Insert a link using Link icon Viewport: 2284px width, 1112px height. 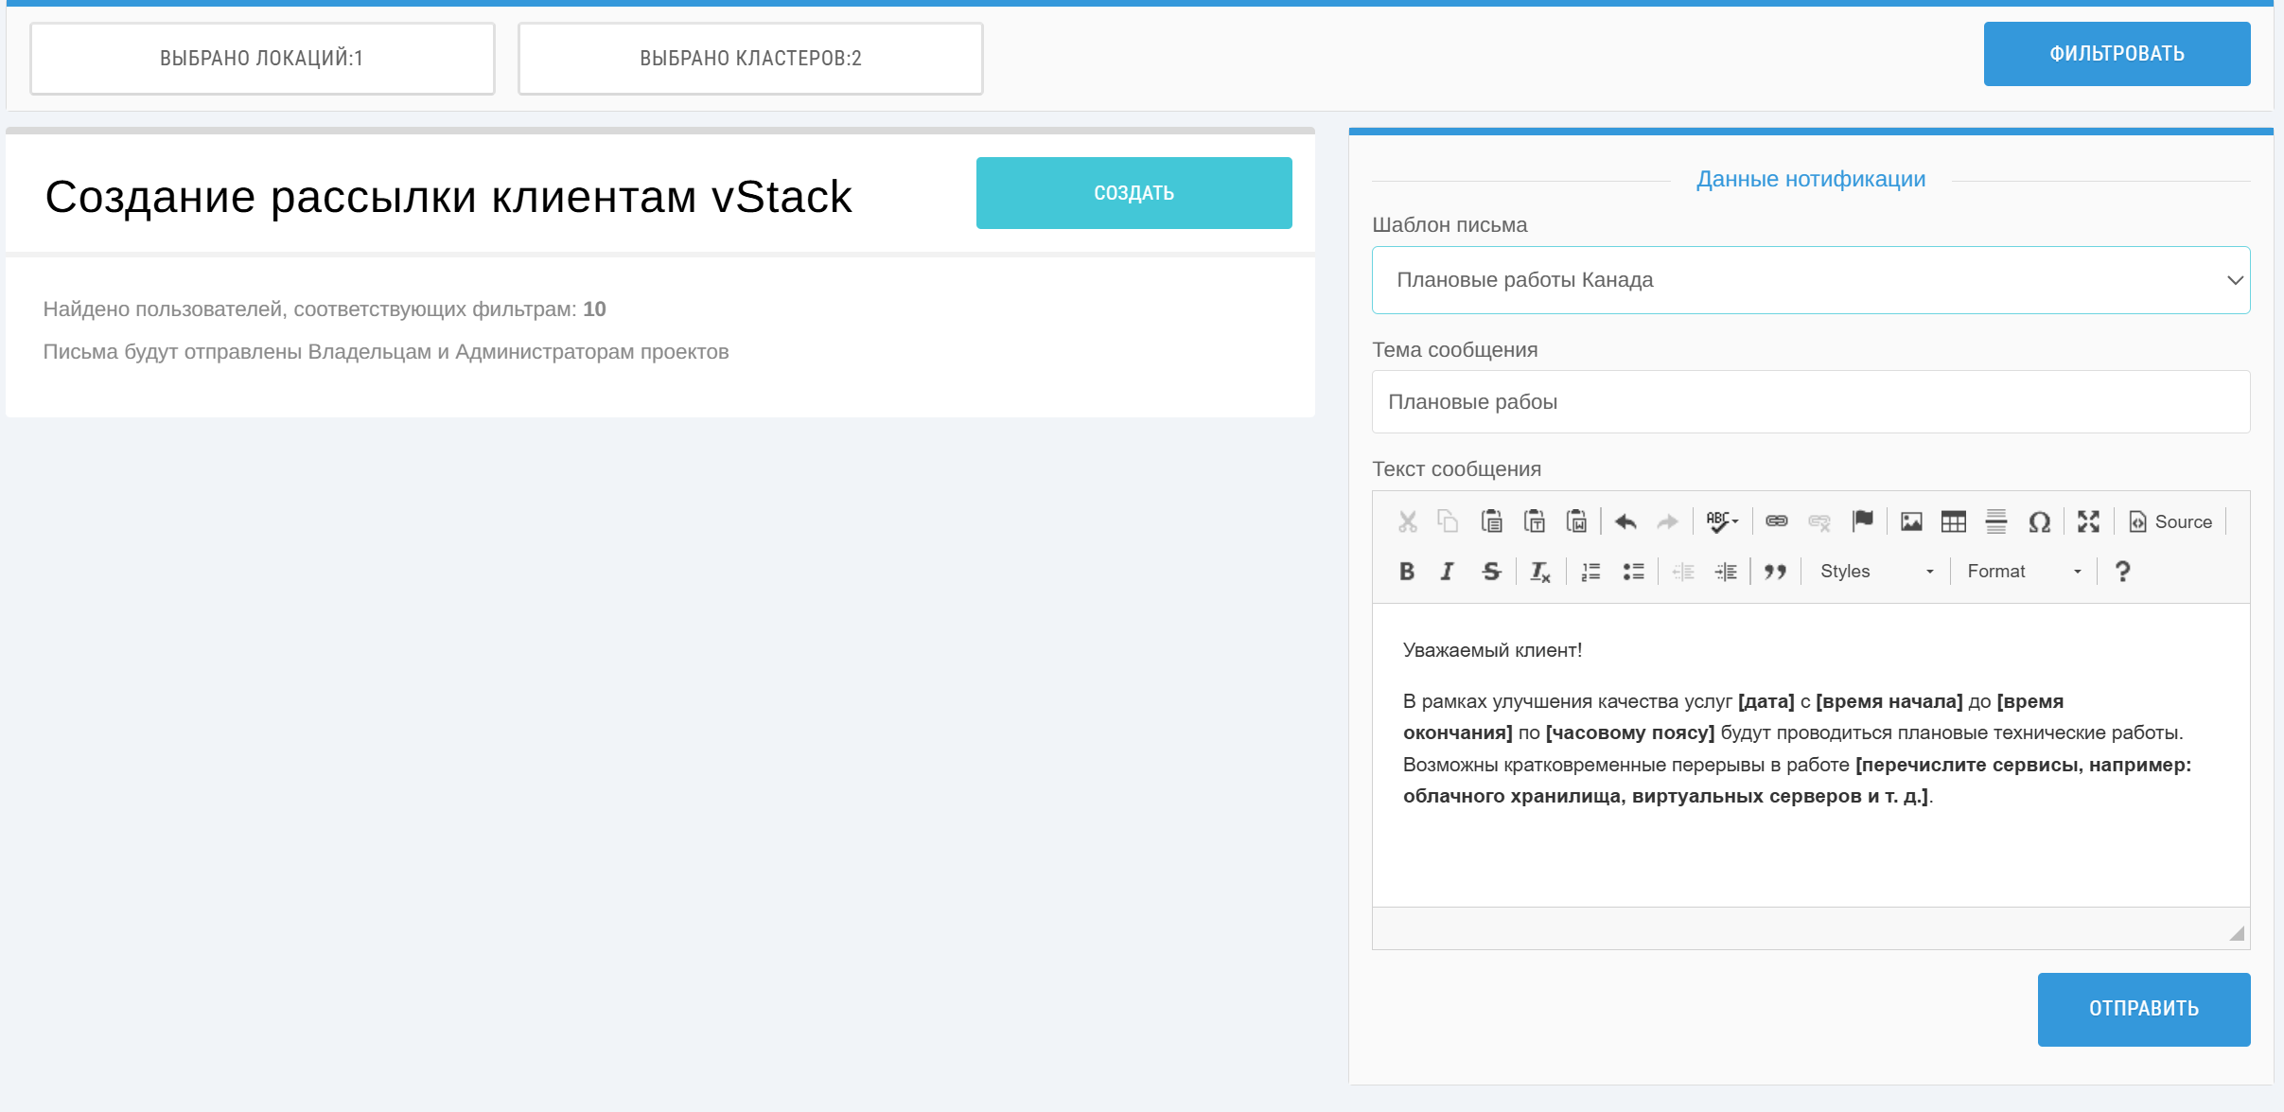tap(1776, 521)
